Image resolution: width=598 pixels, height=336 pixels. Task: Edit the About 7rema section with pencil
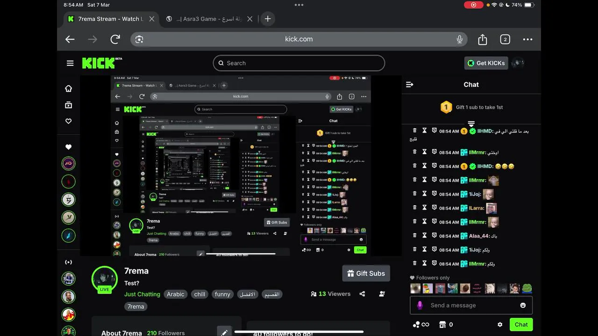[x=224, y=332]
